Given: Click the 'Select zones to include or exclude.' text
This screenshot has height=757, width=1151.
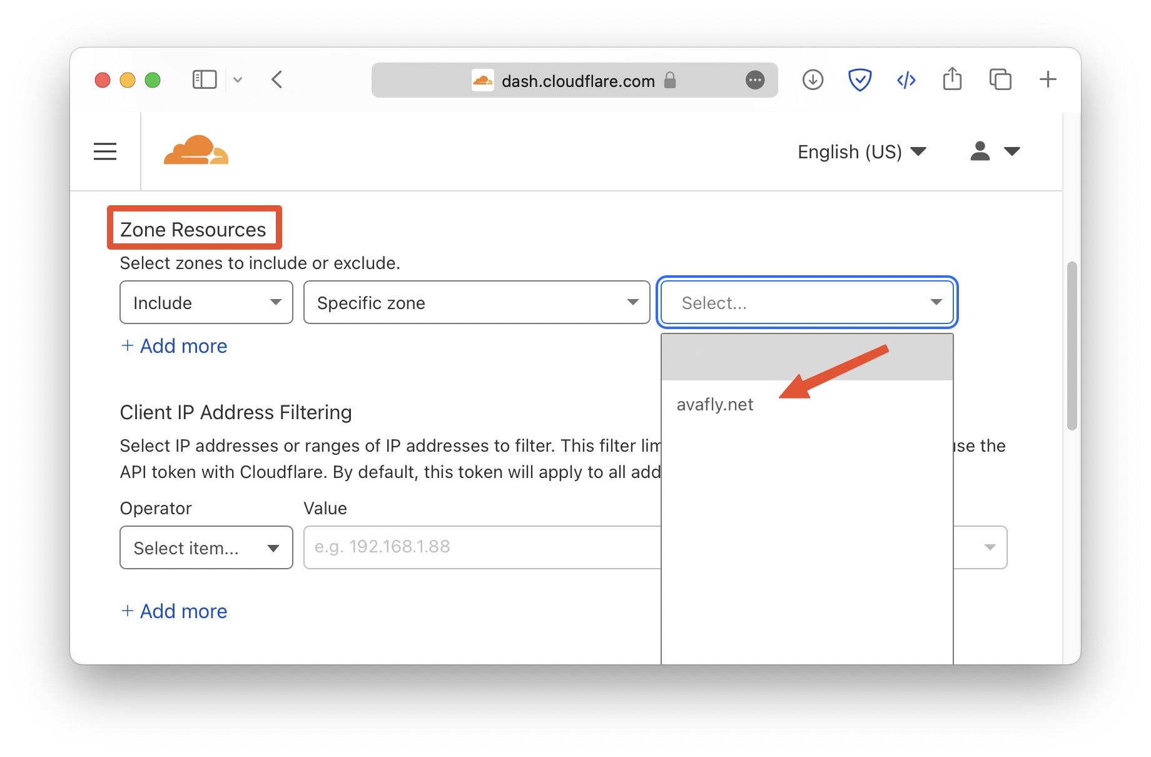Looking at the screenshot, I should (260, 263).
